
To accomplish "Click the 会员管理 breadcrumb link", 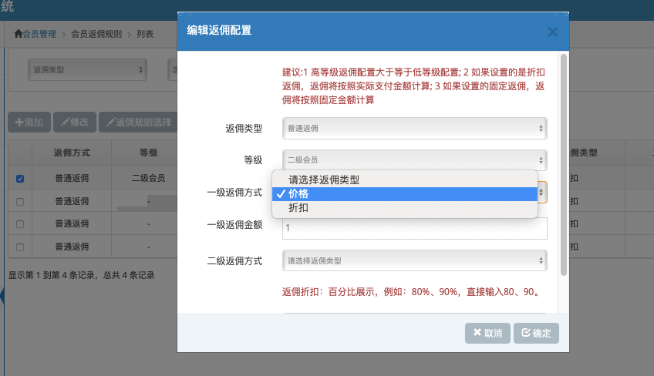I will click(x=39, y=34).
